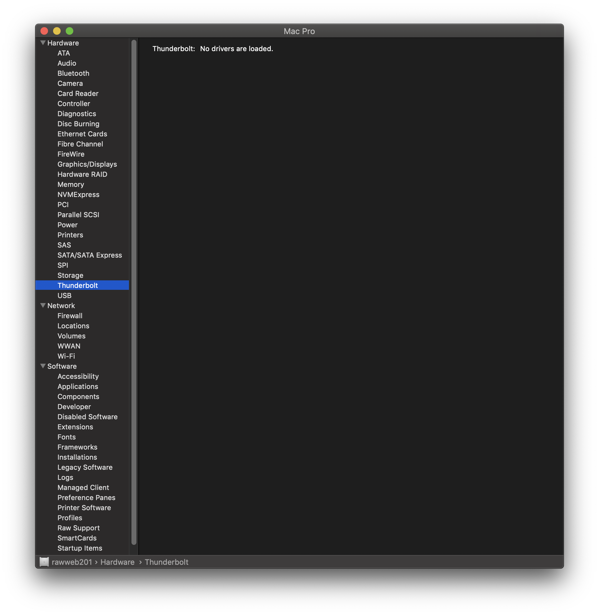Collapse the Software section triangle
599x615 pixels.
coord(43,366)
